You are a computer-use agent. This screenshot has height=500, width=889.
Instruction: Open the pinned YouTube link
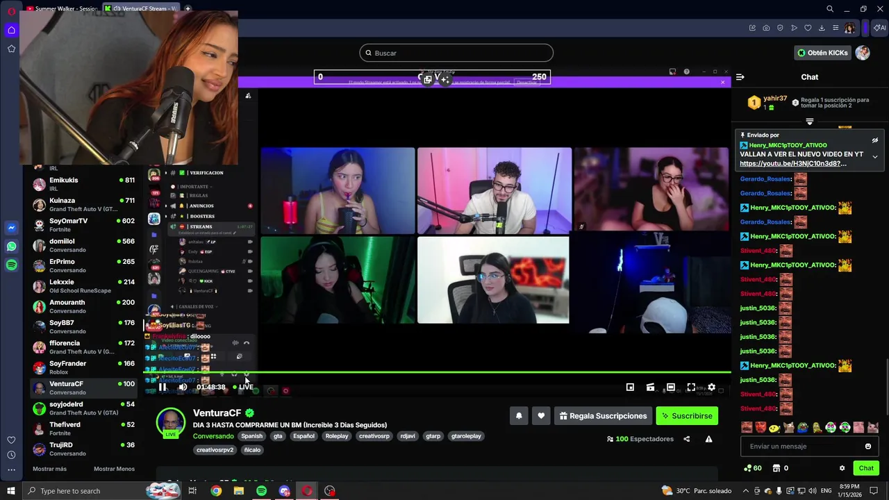coord(793,164)
